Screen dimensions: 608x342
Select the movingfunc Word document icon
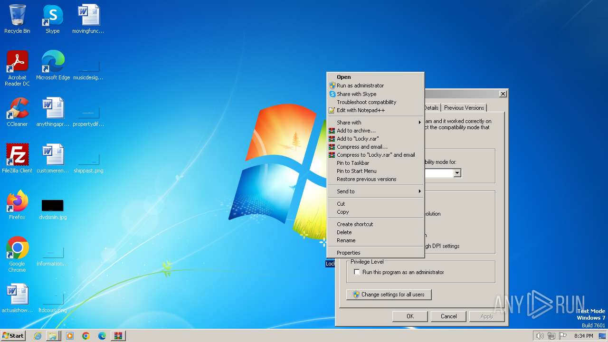88,19
